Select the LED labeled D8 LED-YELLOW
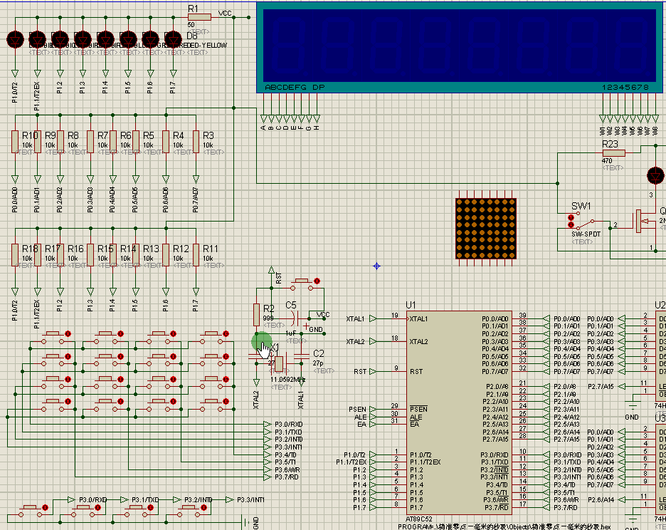Image resolution: width=666 pixels, height=530 pixels. click(173, 39)
